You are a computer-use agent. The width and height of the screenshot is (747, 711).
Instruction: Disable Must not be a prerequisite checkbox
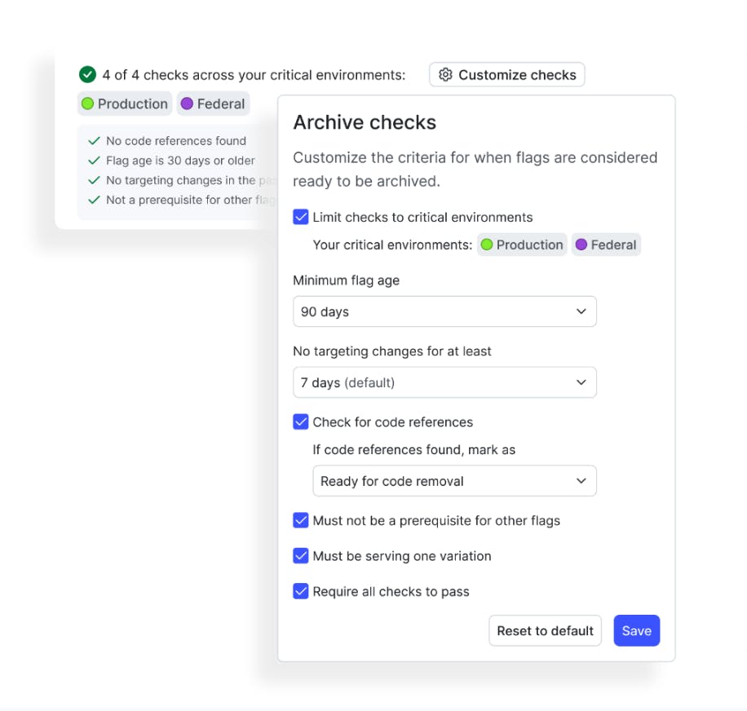[x=301, y=520]
